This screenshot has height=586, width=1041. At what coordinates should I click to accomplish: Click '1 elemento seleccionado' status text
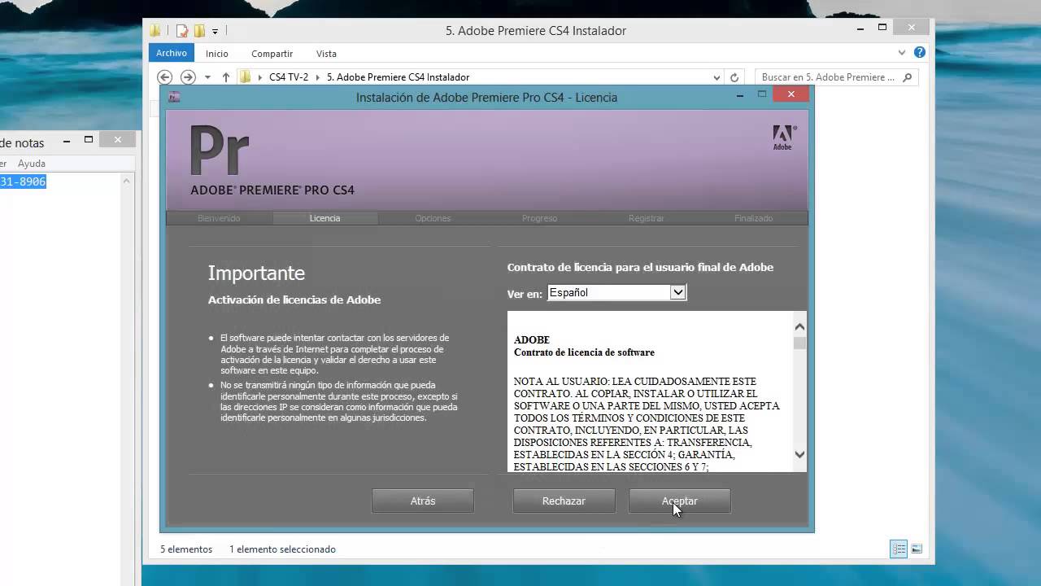[x=282, y=549]
